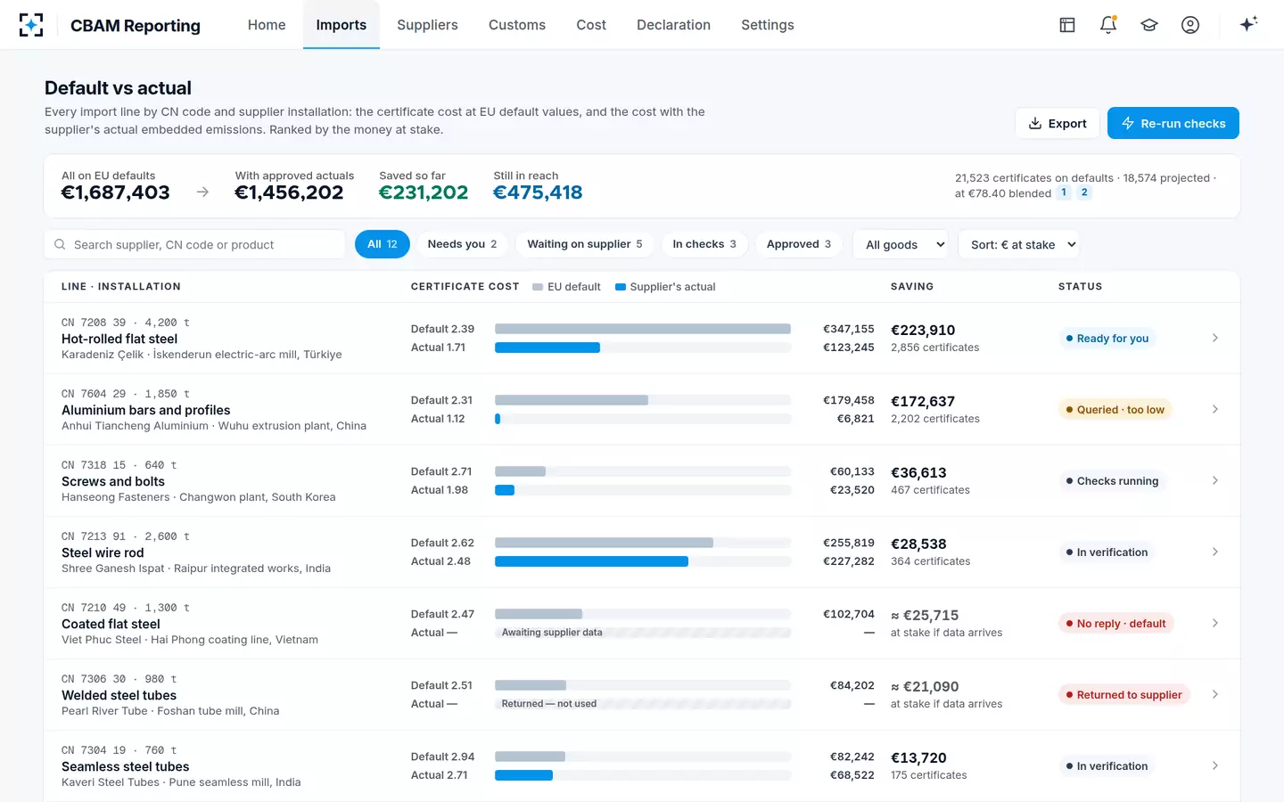This screenshot has height=802, width=1284.
Task: Click the saving amount €172,637
Action: pos(923,401)
